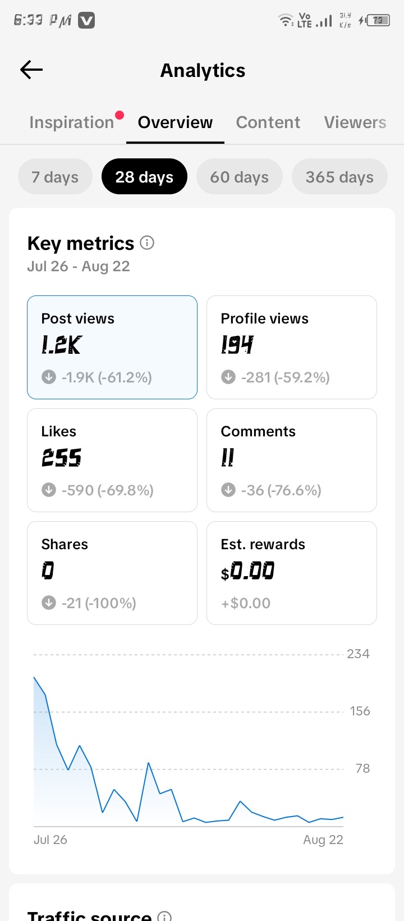Screen dimensions: 404x921
Task: Tap Likes down-arrow trend icon
Action: 49,490
